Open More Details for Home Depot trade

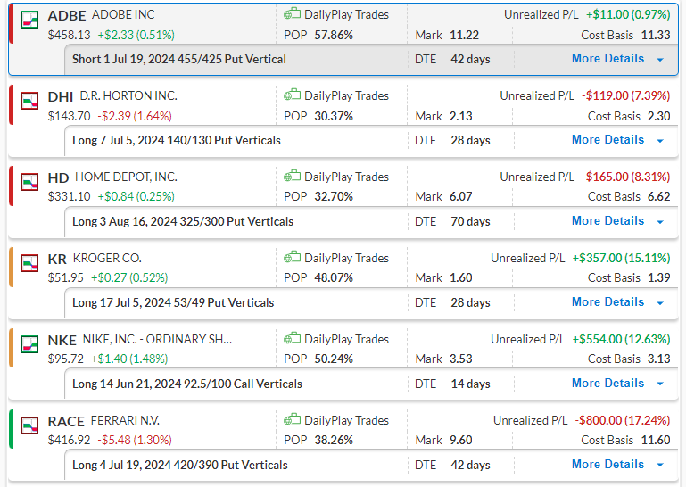point(607,221)
